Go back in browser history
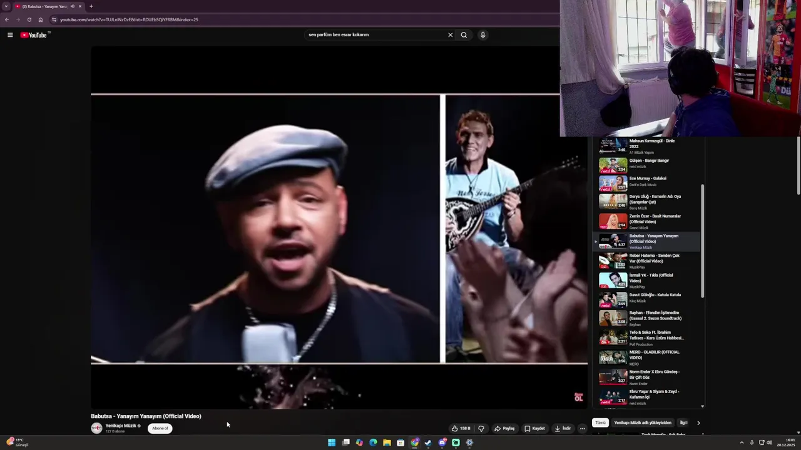This screenshot has height=450, width=801. (x=7, y=19)
